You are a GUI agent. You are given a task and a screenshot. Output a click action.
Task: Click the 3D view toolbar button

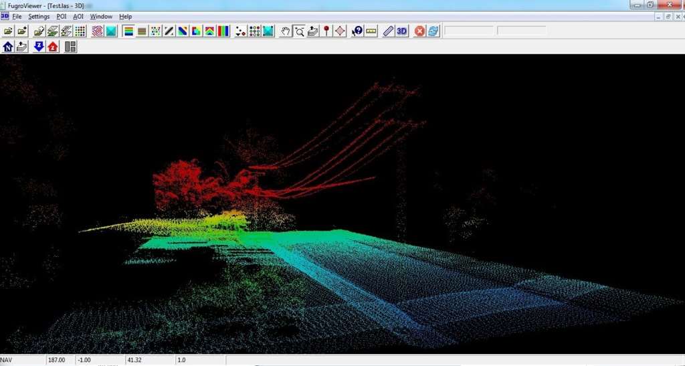point(402,31)
